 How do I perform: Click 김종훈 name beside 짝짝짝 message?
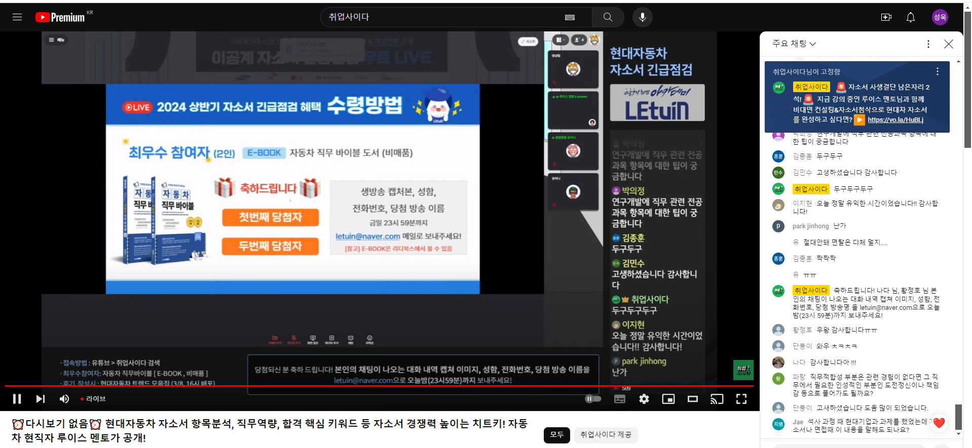[x=802, y=259]
